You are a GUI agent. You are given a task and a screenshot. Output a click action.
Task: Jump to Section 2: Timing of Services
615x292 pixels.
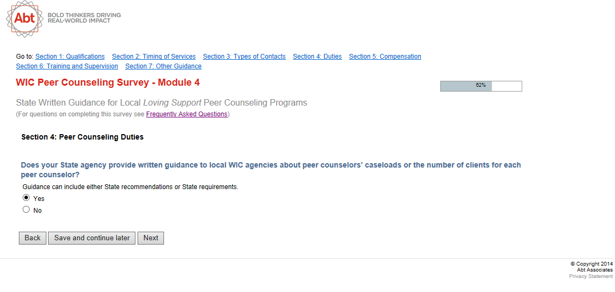pyautogui.click(x=154, y=57)
